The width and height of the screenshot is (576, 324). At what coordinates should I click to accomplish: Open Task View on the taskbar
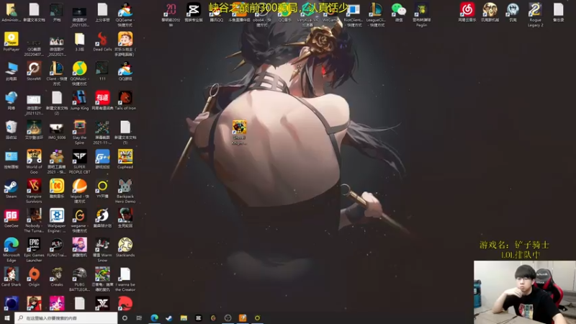pos(139,318)
